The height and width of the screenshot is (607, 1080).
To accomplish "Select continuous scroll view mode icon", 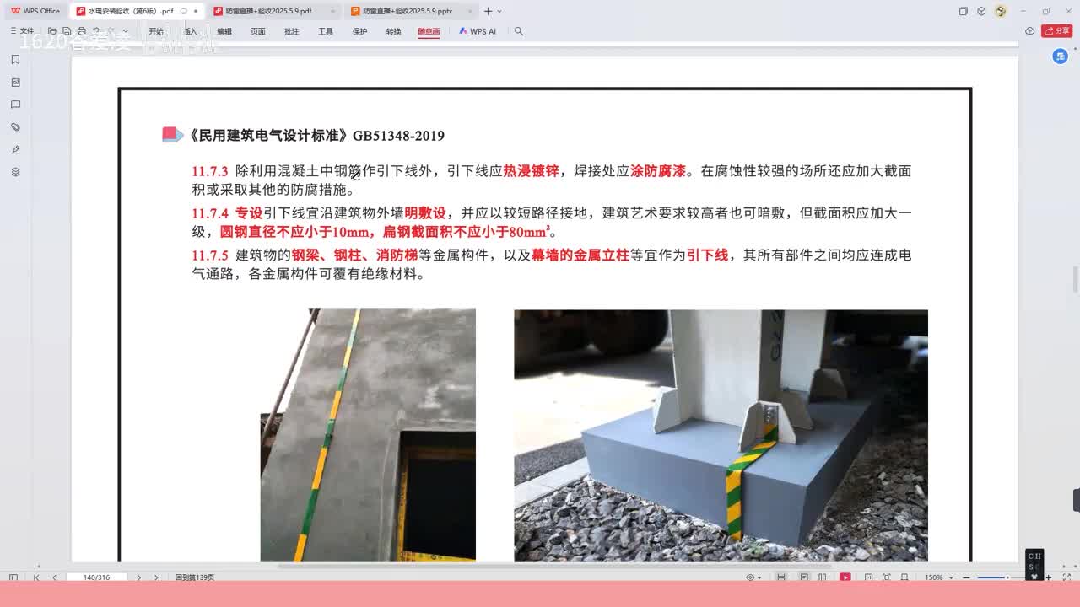I will coord(781,577).
